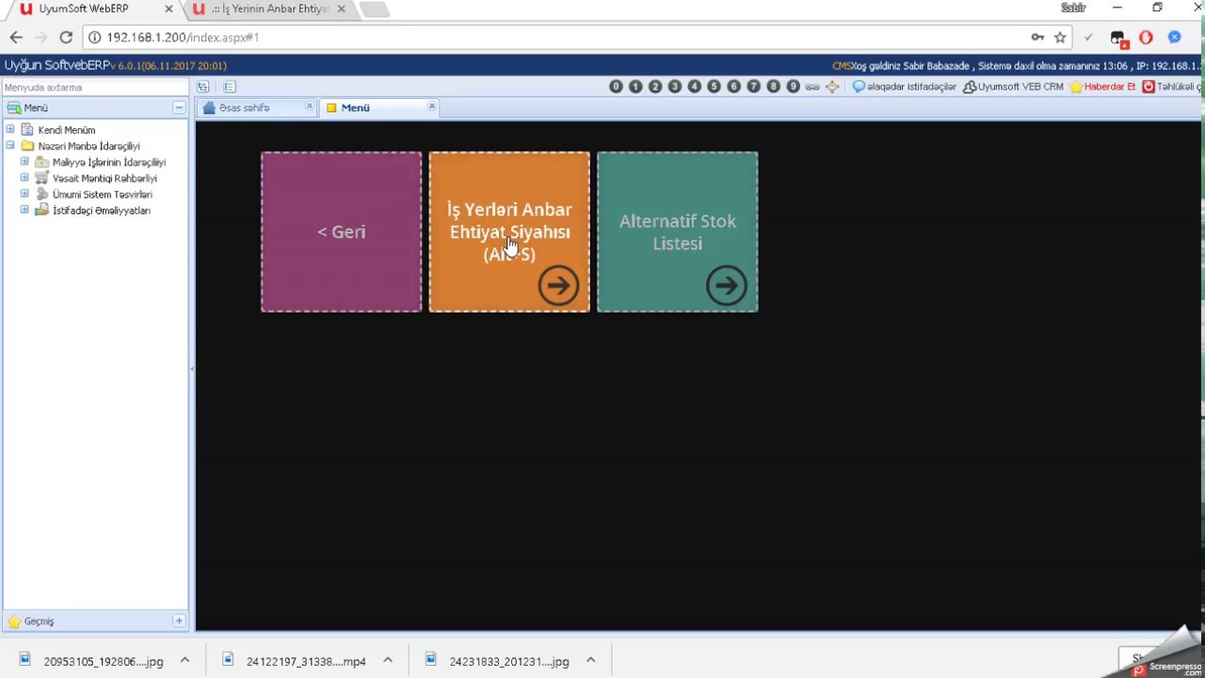
Task: Expand Vəsait Məntiqi Rəhbərliyi node
Action: (24, 178)
